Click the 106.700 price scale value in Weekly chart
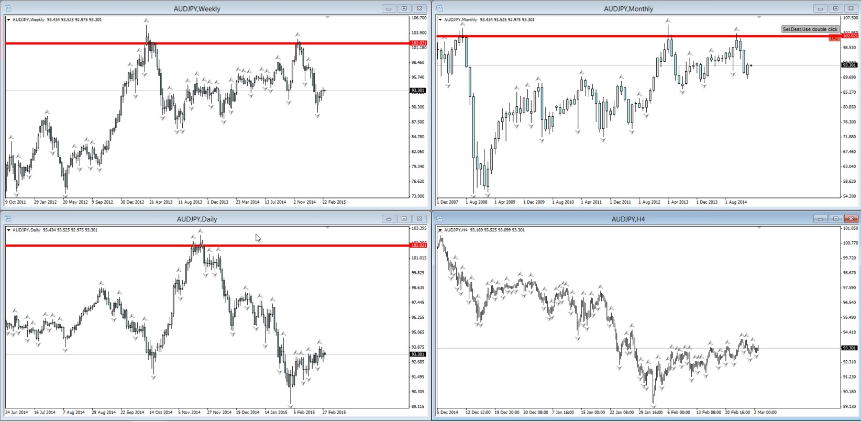 pyautogui.click(x=419, y=18)
